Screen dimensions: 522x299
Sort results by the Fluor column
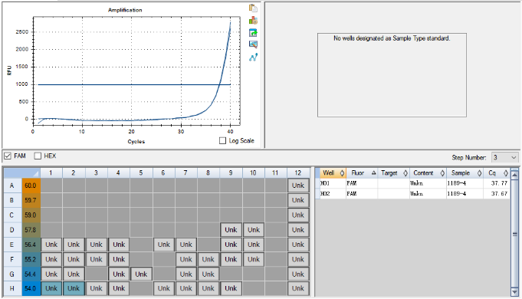coord(363,172)
